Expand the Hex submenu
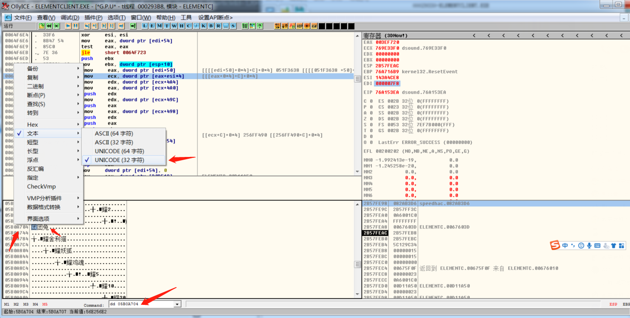The image size is (630, 318). [48, 125]
